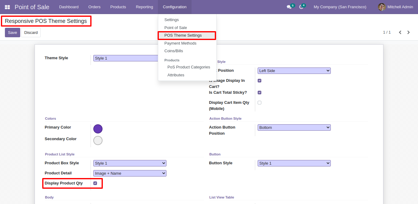Select Point of Sale menu entry
This screenshot has height=204, width=418.
(187, 27)
